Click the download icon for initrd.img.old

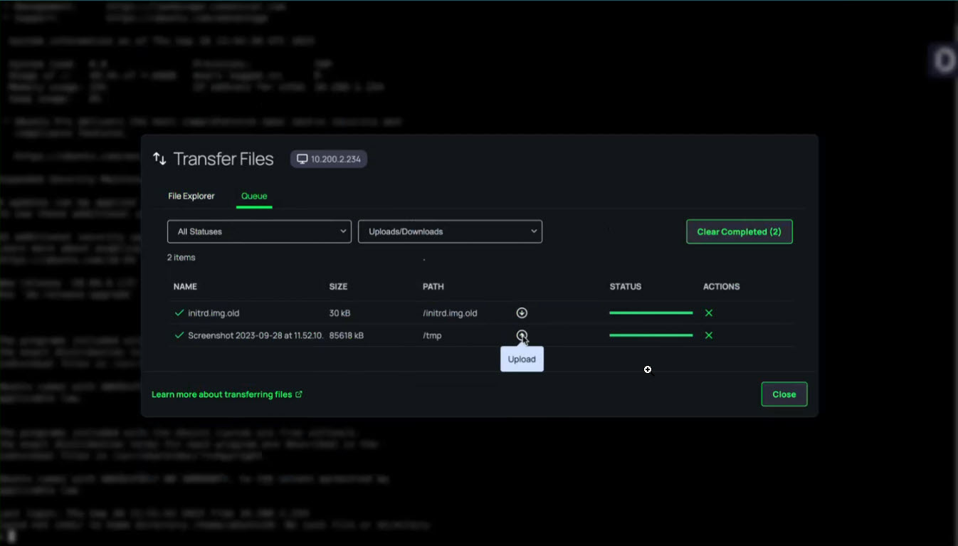click(x=522, y=313)
